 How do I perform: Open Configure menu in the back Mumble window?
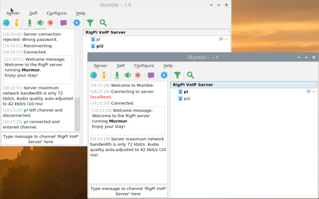coord(57,13)
